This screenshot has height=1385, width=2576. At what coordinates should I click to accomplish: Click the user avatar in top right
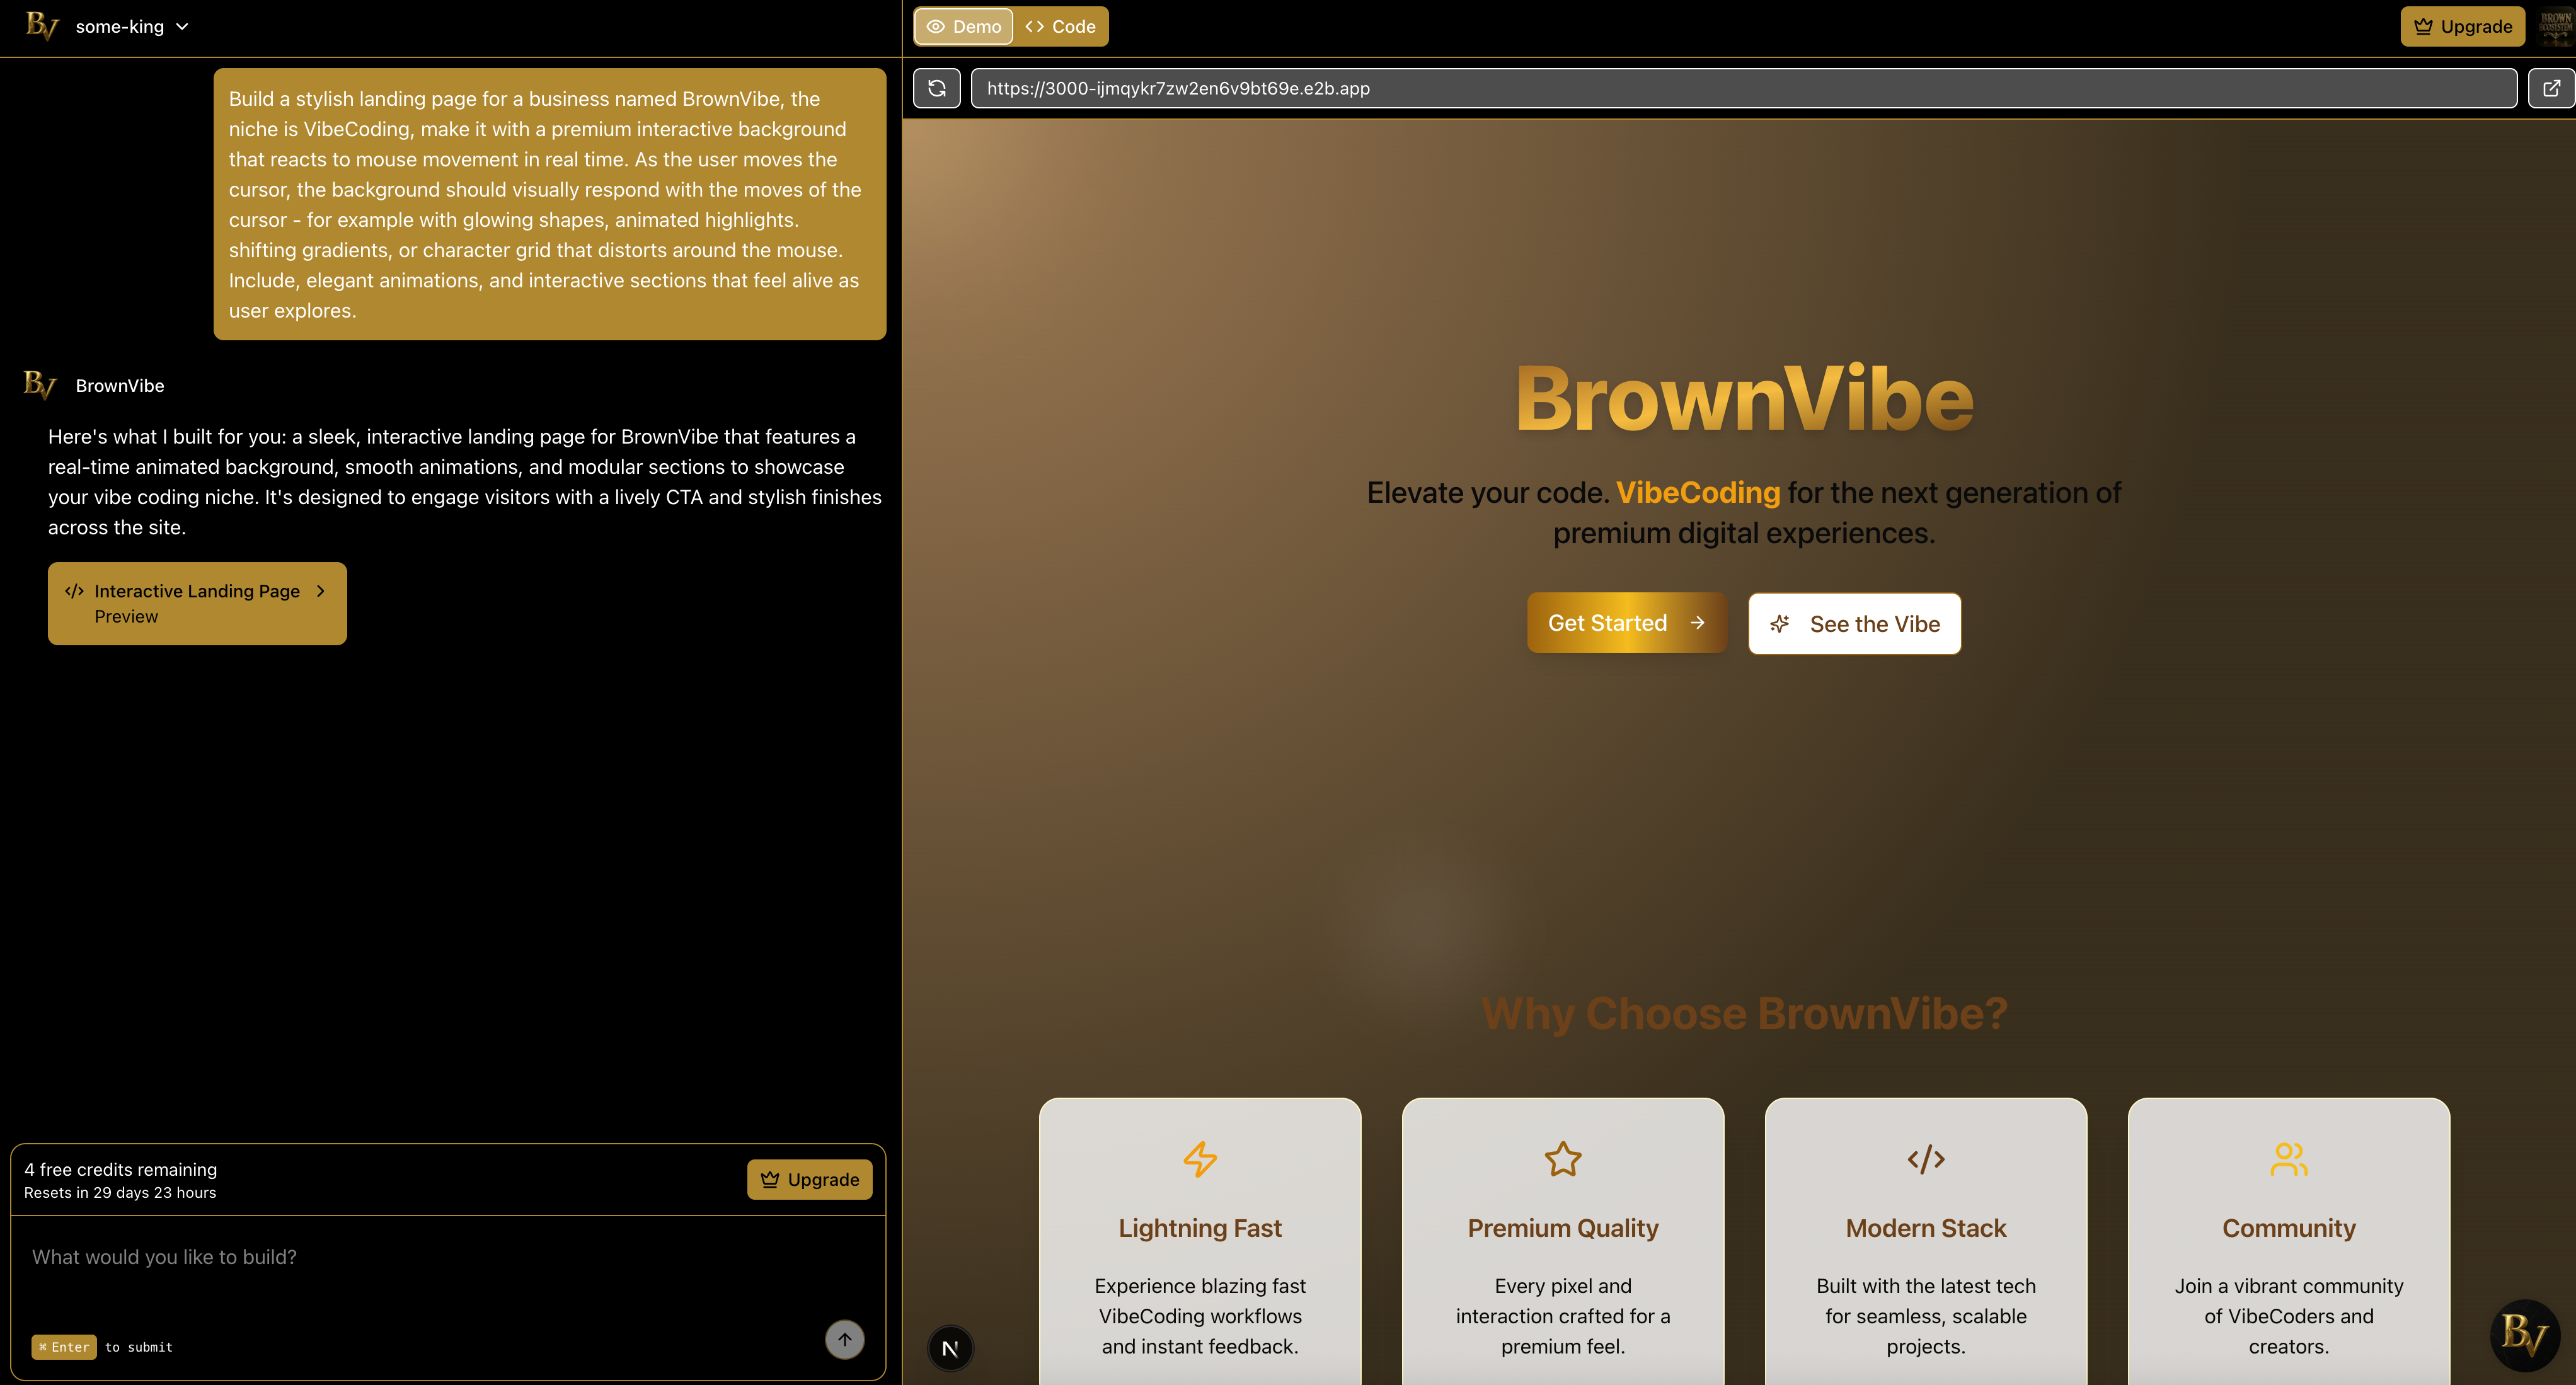2555,26
